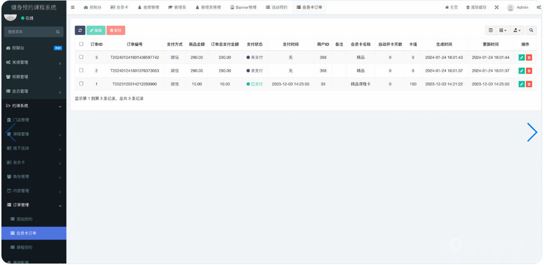The image size is (544, 265).
Task: Expand the 会员管理 sidebar menu
Action: pyautogui.click(x=33, y=91)
